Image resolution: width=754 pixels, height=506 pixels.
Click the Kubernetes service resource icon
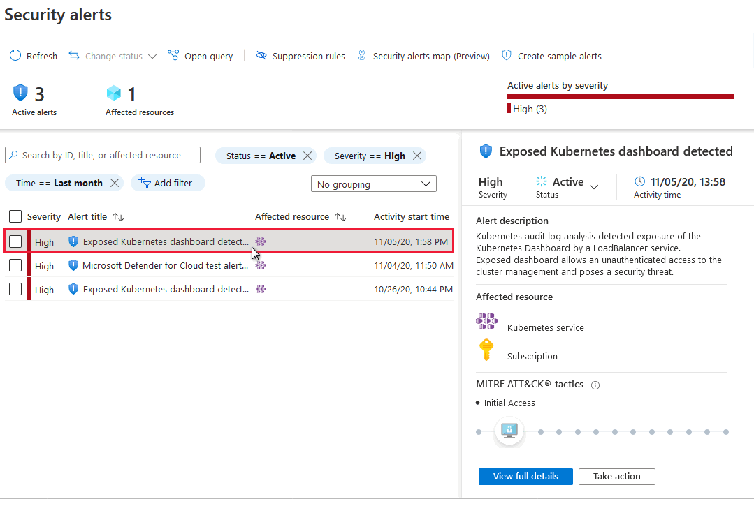pos(486,321)
